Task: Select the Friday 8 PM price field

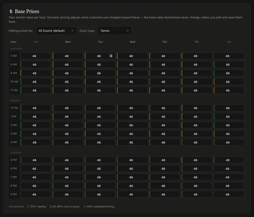Action: tap(197, 186)
